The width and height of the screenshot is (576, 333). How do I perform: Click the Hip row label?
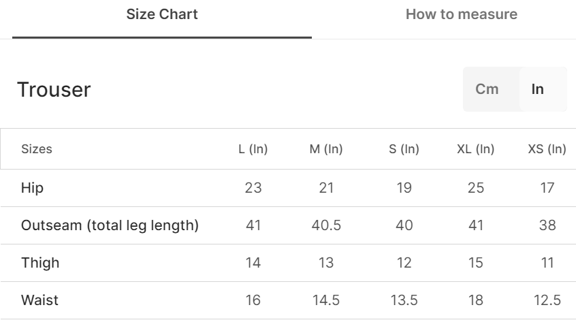pos(32,188)
